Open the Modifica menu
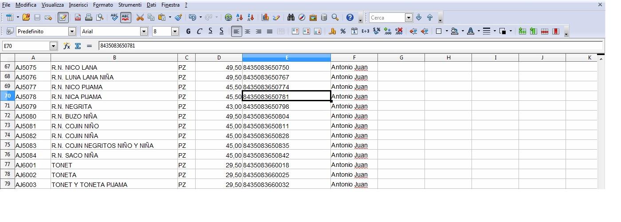Image resolution: width=621 pixels, height=222 pixels. coord(26,5)
